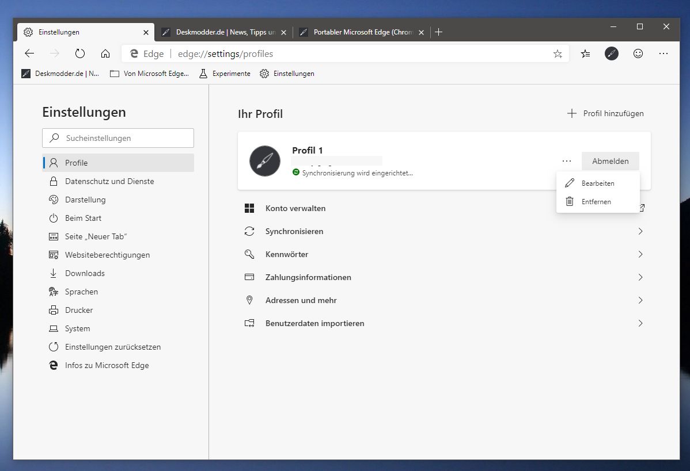Close the Einstellungen tab
Image resolution: width=690 pixels, height=471 pixels.
tap(146, 33)
